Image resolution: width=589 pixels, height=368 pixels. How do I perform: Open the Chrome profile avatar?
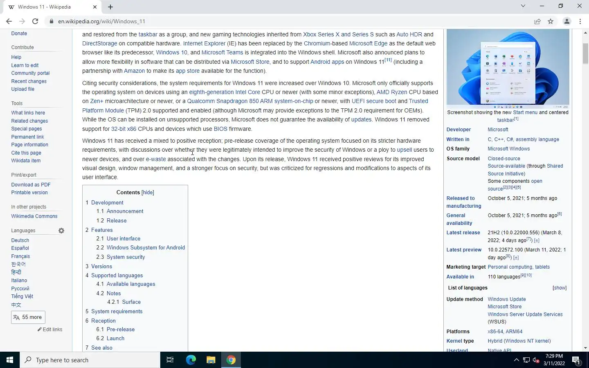(567, 21)
